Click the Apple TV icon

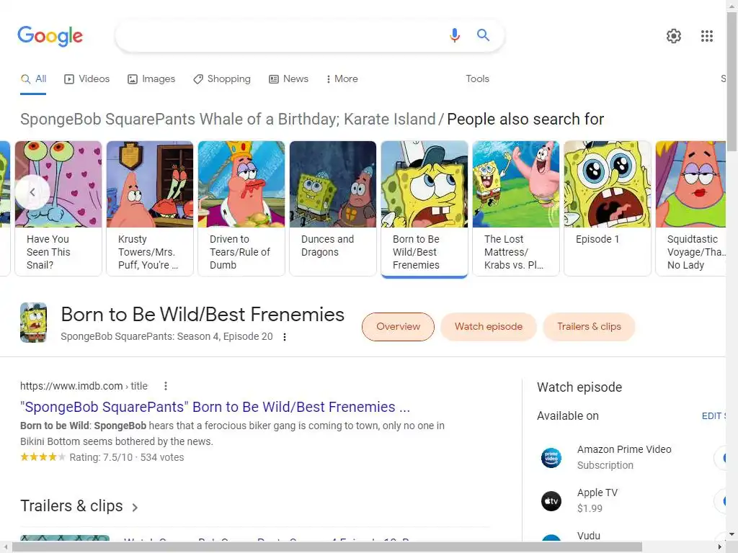click(x=551, y=500)
